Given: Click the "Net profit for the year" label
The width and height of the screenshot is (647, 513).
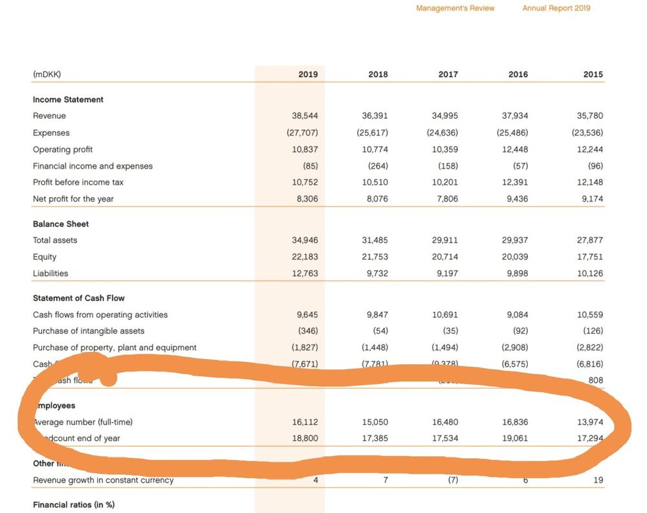Looking at the screenshot, I should 73,199.
